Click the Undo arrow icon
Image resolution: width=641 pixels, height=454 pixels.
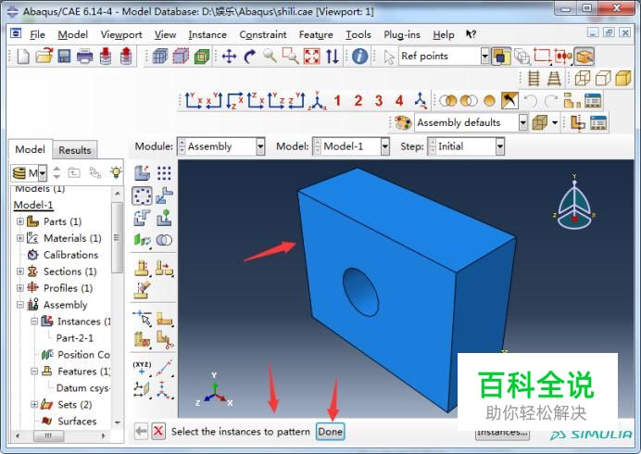530,101
